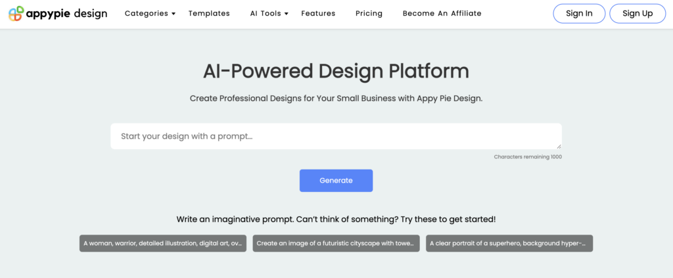The width and height of the screenshot is (673, 278).
Task: Focus the design prompt text field
Action: pyautogui.click(x=335, y=136)
